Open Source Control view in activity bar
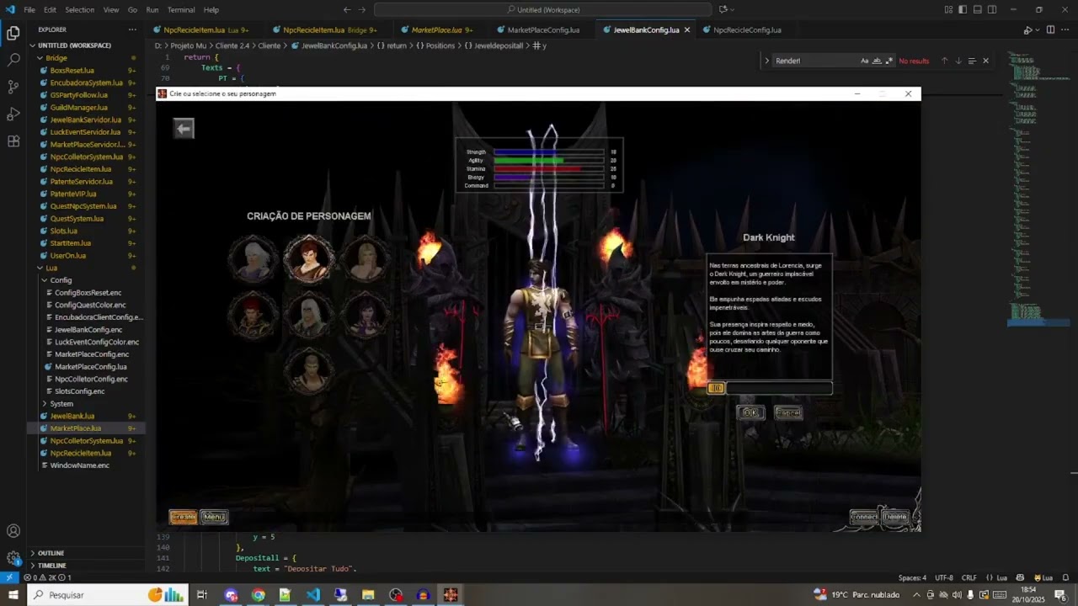The width and height of the screenshot is (1078, 606). click(13, 87)
